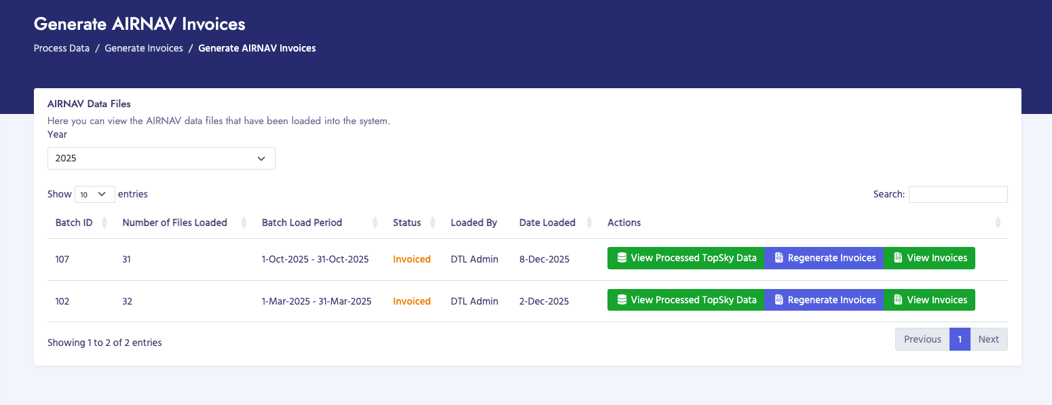Select page 1 in the pagination control

960,339
